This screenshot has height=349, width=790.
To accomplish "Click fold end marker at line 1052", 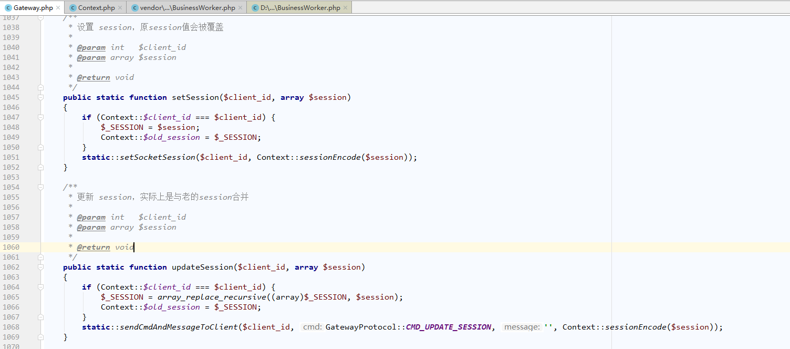I will [40, 167].
